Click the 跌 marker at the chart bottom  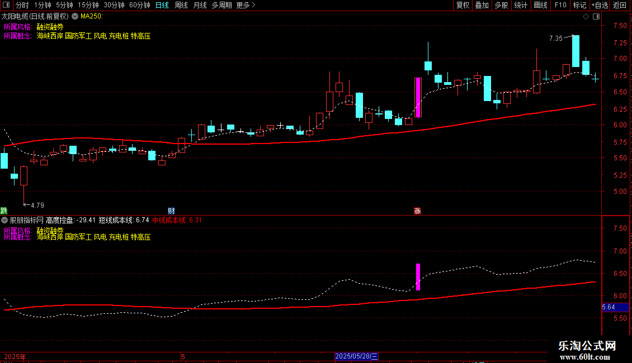click(x=3, y=211)
